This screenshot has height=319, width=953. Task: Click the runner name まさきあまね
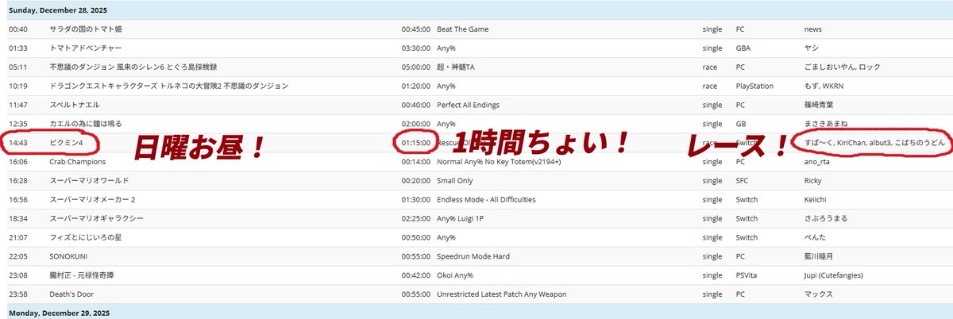coord(826,124)
